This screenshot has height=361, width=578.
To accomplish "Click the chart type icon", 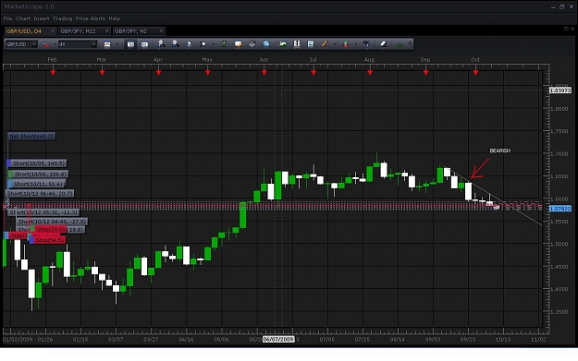I will click(x=107, y=44).
